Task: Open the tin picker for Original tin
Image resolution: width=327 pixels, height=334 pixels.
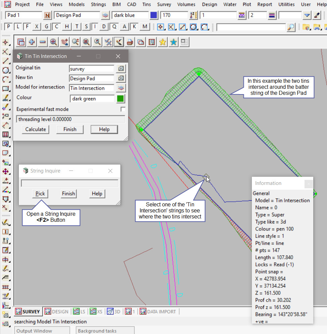Action: (121, 69)
